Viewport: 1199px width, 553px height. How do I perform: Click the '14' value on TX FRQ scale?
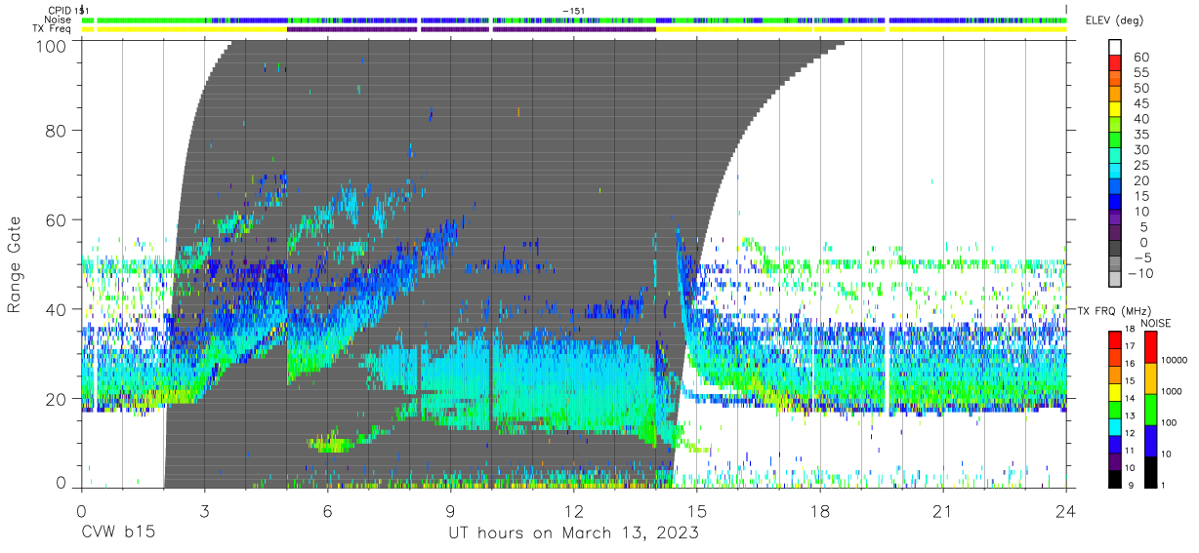1130,398
